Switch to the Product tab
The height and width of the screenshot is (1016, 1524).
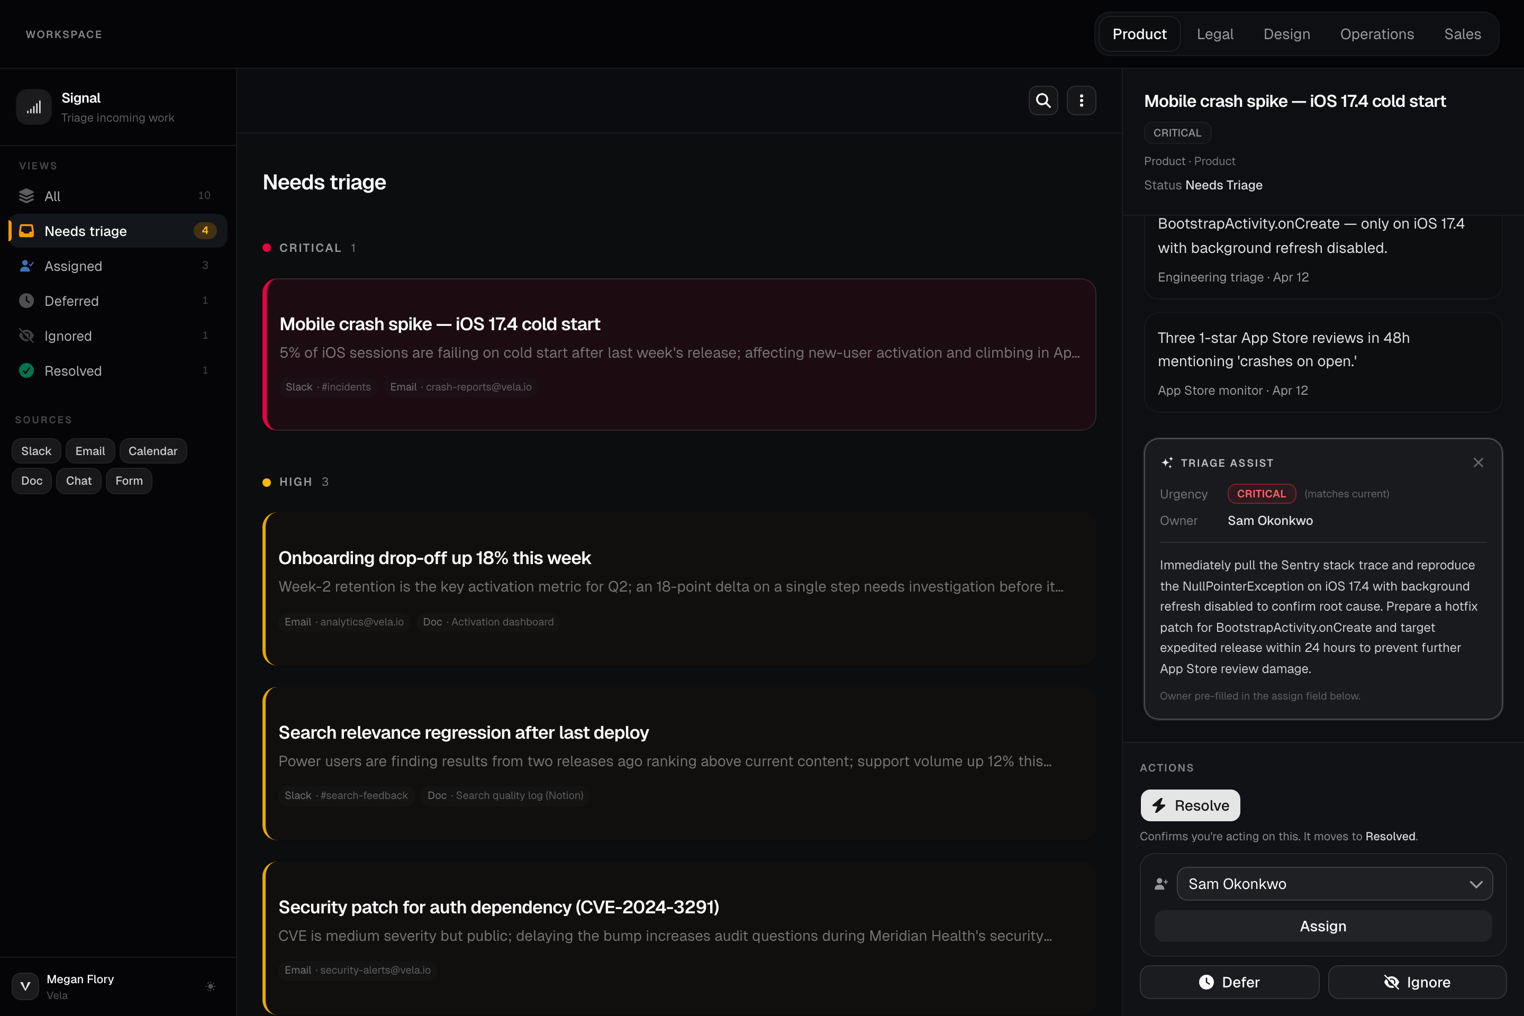point(1139,34)
